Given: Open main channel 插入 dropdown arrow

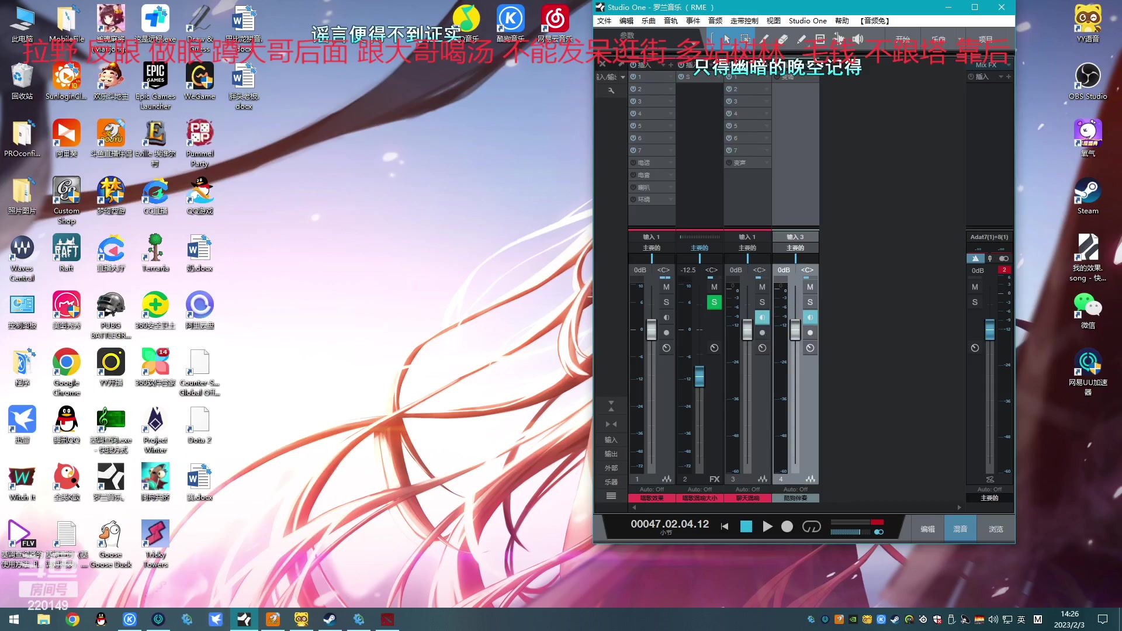Looking at the screenshot, I should [1000, 77].
